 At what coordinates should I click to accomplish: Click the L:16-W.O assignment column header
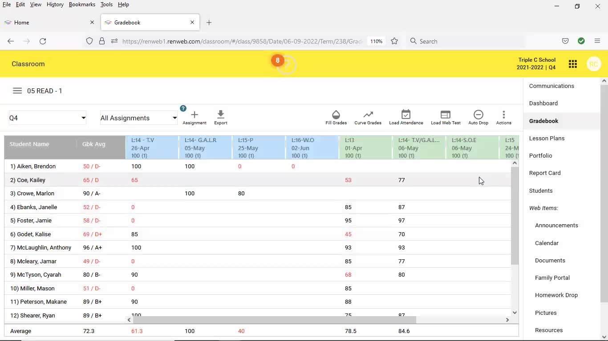click(x=312, y=147)
